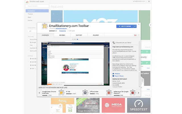182x114 pixels.
Task: Switch to the Reviews tab
Action: click(62, 35)
